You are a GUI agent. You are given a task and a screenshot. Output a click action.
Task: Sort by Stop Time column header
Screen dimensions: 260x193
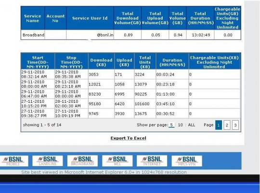click(71, 62)
